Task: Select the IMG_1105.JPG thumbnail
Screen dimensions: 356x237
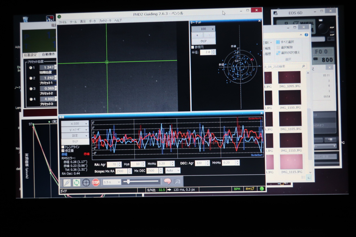Action: (x=290, y=121)
